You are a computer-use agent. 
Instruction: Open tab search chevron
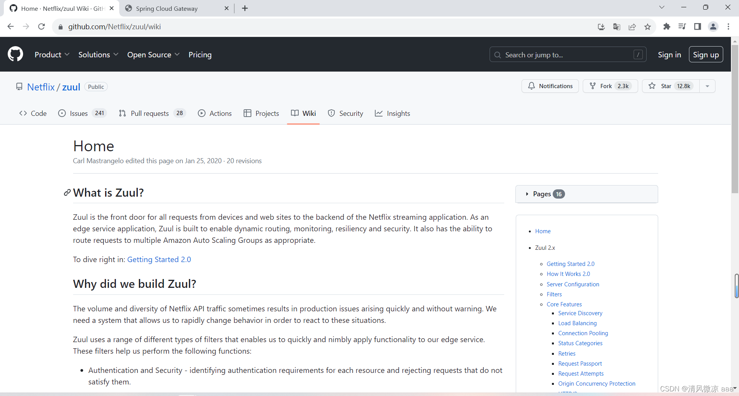click(x=662, y=7)
